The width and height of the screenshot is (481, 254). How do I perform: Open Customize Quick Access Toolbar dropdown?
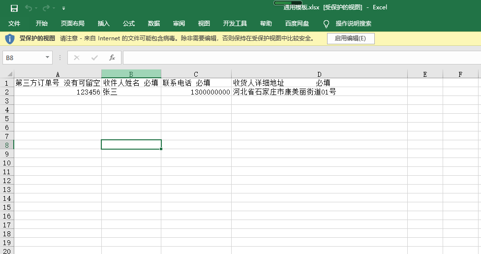point(63,8)
